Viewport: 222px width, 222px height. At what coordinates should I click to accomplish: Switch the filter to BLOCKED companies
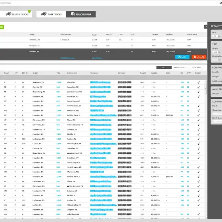[x=196, y=67]
